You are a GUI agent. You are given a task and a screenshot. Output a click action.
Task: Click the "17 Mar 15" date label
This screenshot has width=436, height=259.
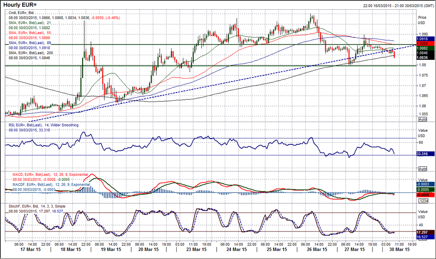point(31,249)
